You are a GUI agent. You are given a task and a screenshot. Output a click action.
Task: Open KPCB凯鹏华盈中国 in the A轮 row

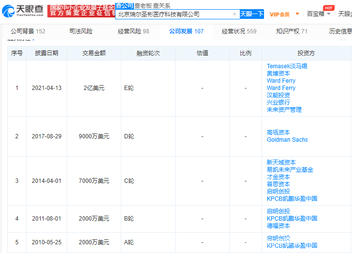(x=292, y=246)
